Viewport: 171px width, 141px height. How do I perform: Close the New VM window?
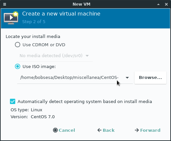point(166,4)
